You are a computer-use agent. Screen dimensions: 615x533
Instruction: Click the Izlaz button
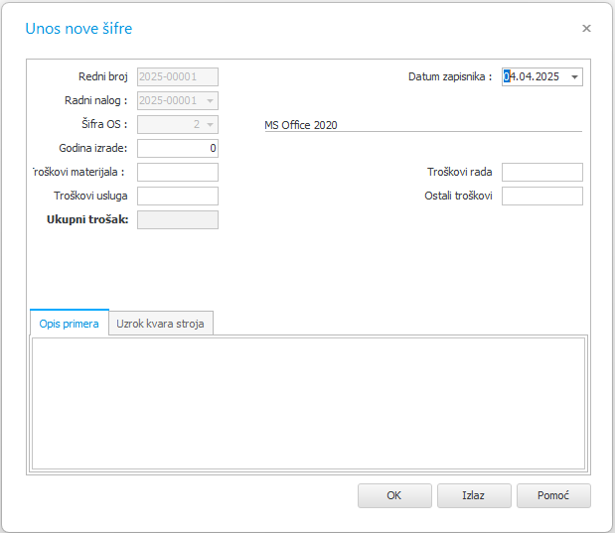coord(474,495)
